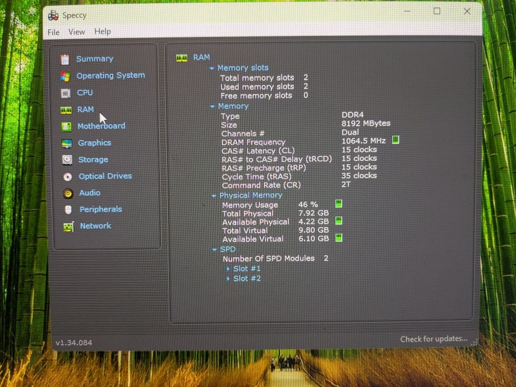Image resolution: width=516 pixels, height=387 pixels.
Task: Click the version number v1.34.084
Action: tap(74, 343)
